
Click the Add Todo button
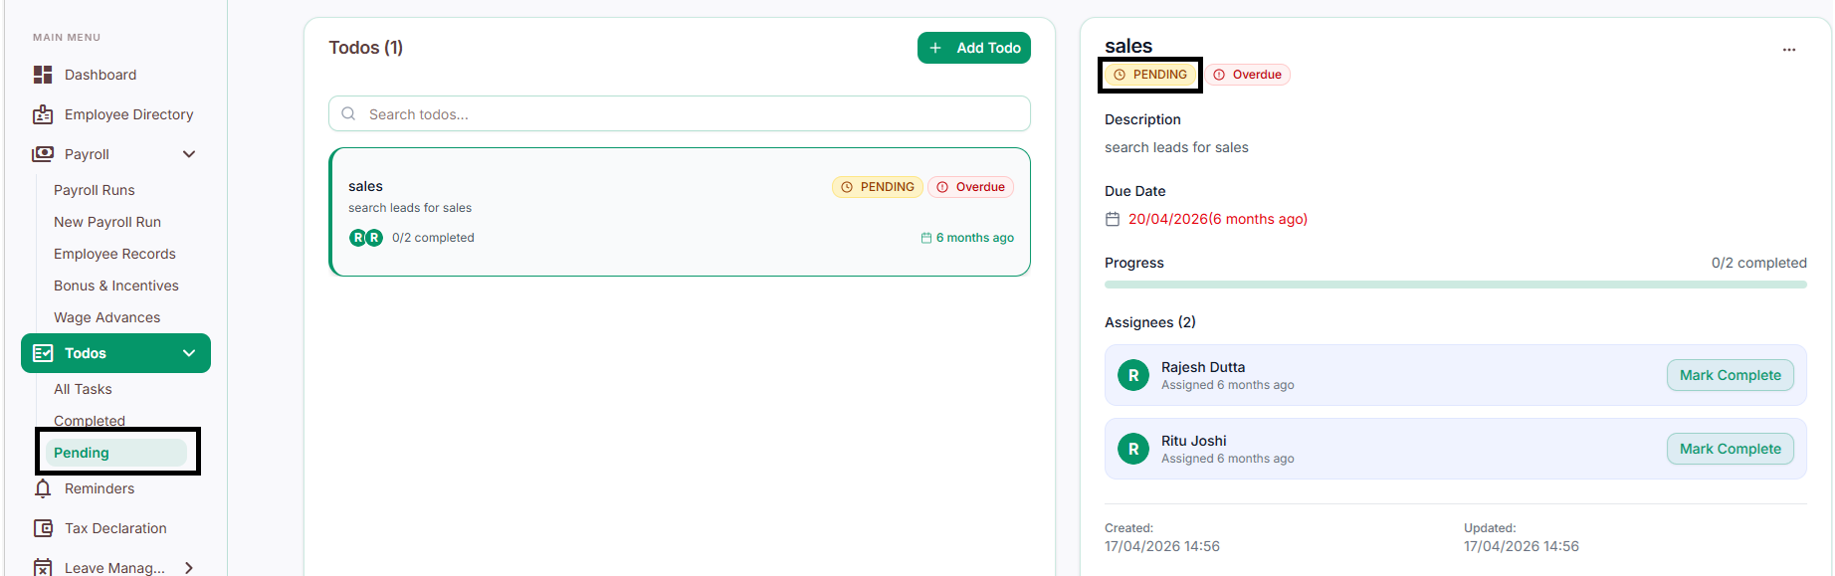[973, 48]
